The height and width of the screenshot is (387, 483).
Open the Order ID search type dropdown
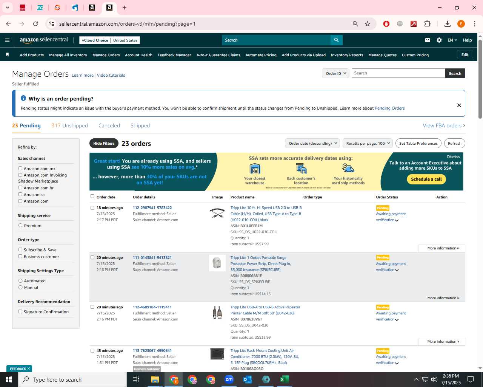pyautogui.click(x=335, y=73)
